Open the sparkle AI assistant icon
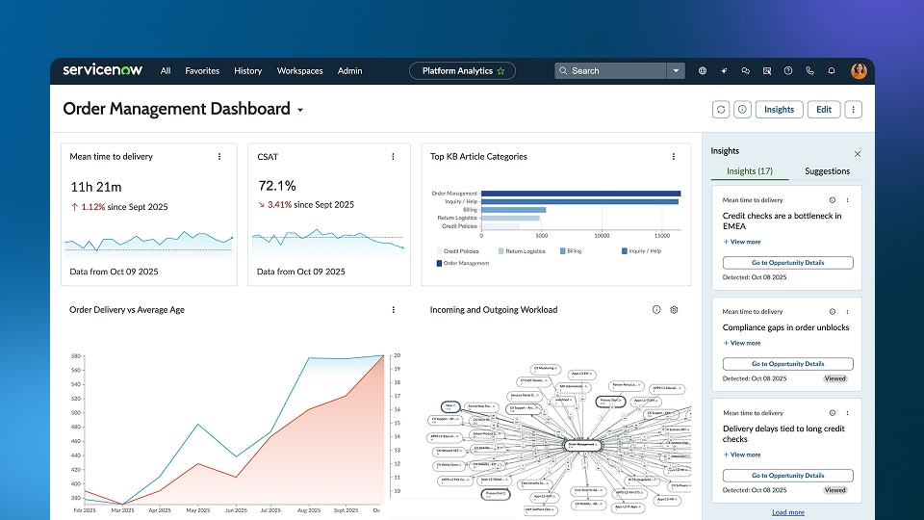Viewport: 924px width, 520px height. coord(724,70)
